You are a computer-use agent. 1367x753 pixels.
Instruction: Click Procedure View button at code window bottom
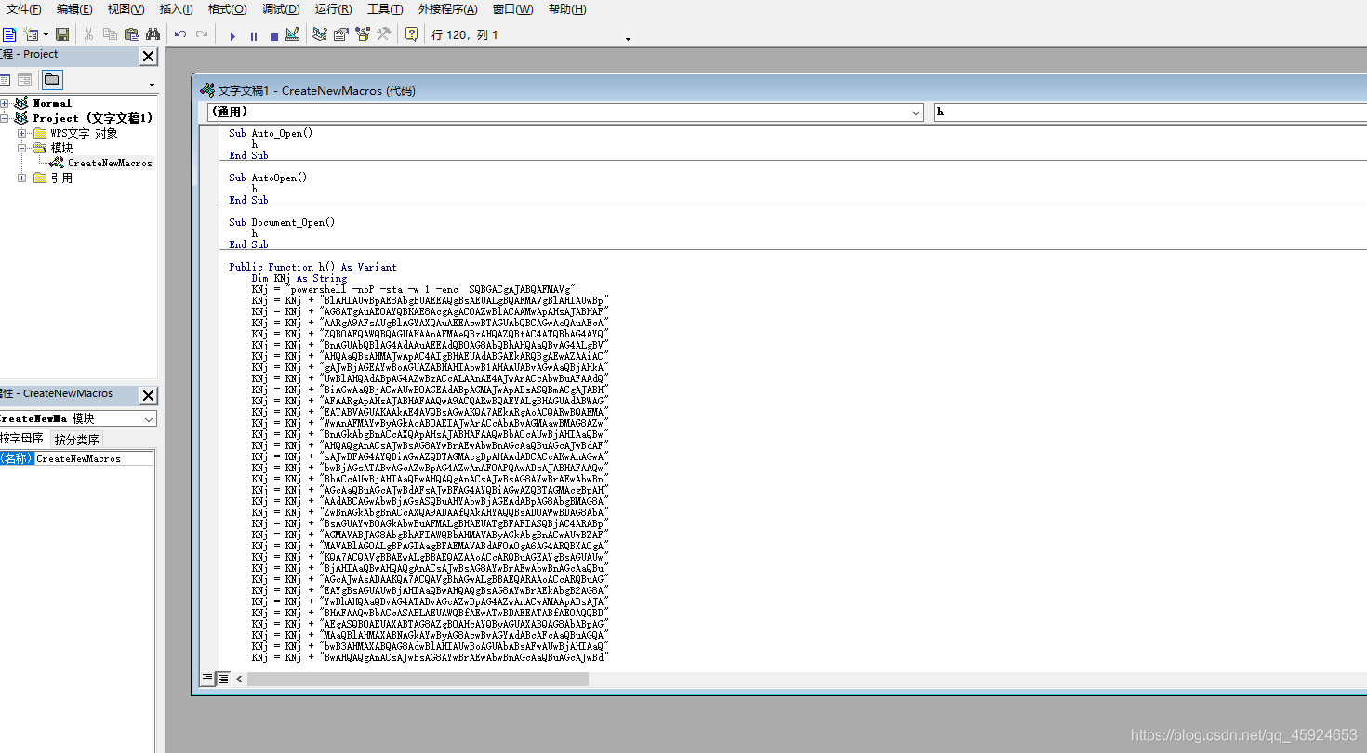[x=207, y=679]
